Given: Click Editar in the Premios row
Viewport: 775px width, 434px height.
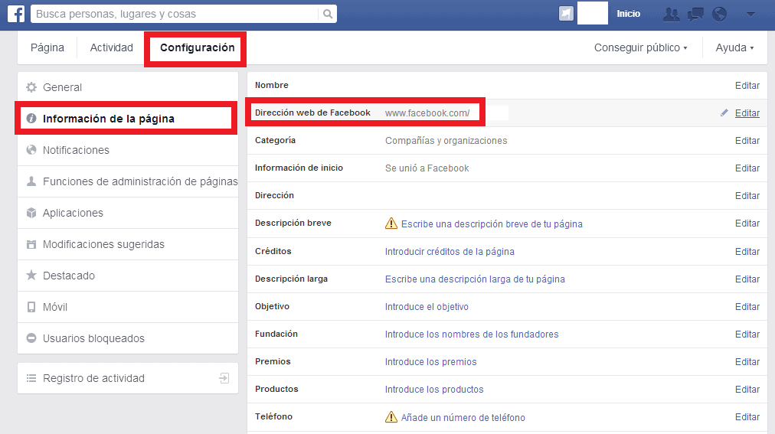Looking at the screenshot, I should tap(747, 362).
